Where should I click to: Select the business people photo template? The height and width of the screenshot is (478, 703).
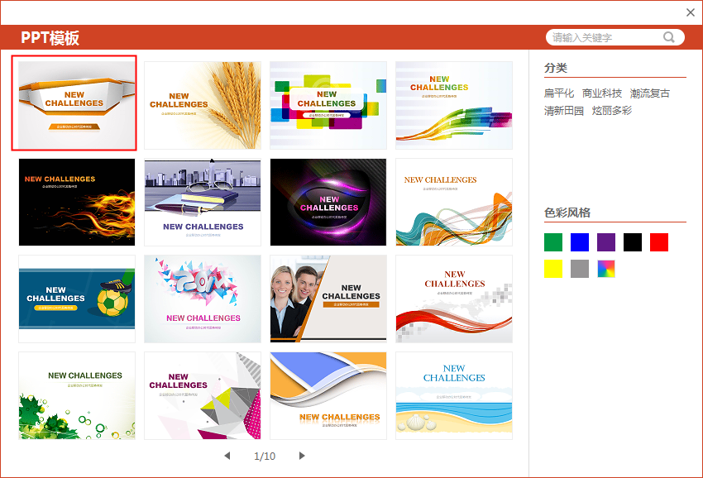point(328,299)
